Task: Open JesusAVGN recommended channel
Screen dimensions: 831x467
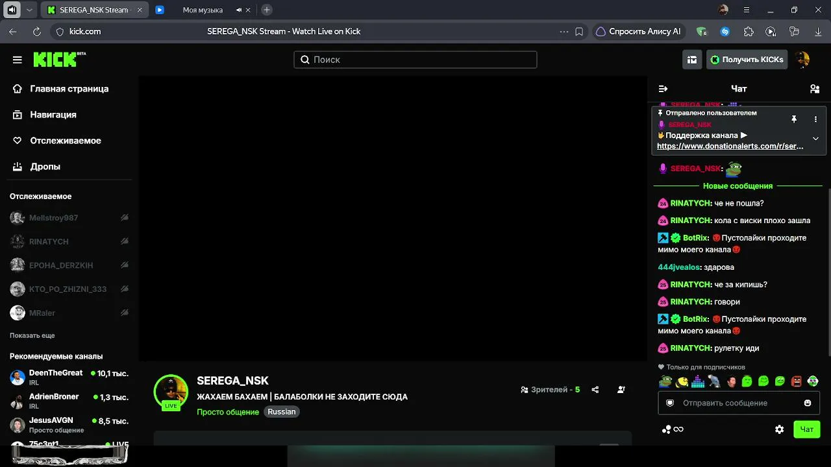Action: point(69,425)
